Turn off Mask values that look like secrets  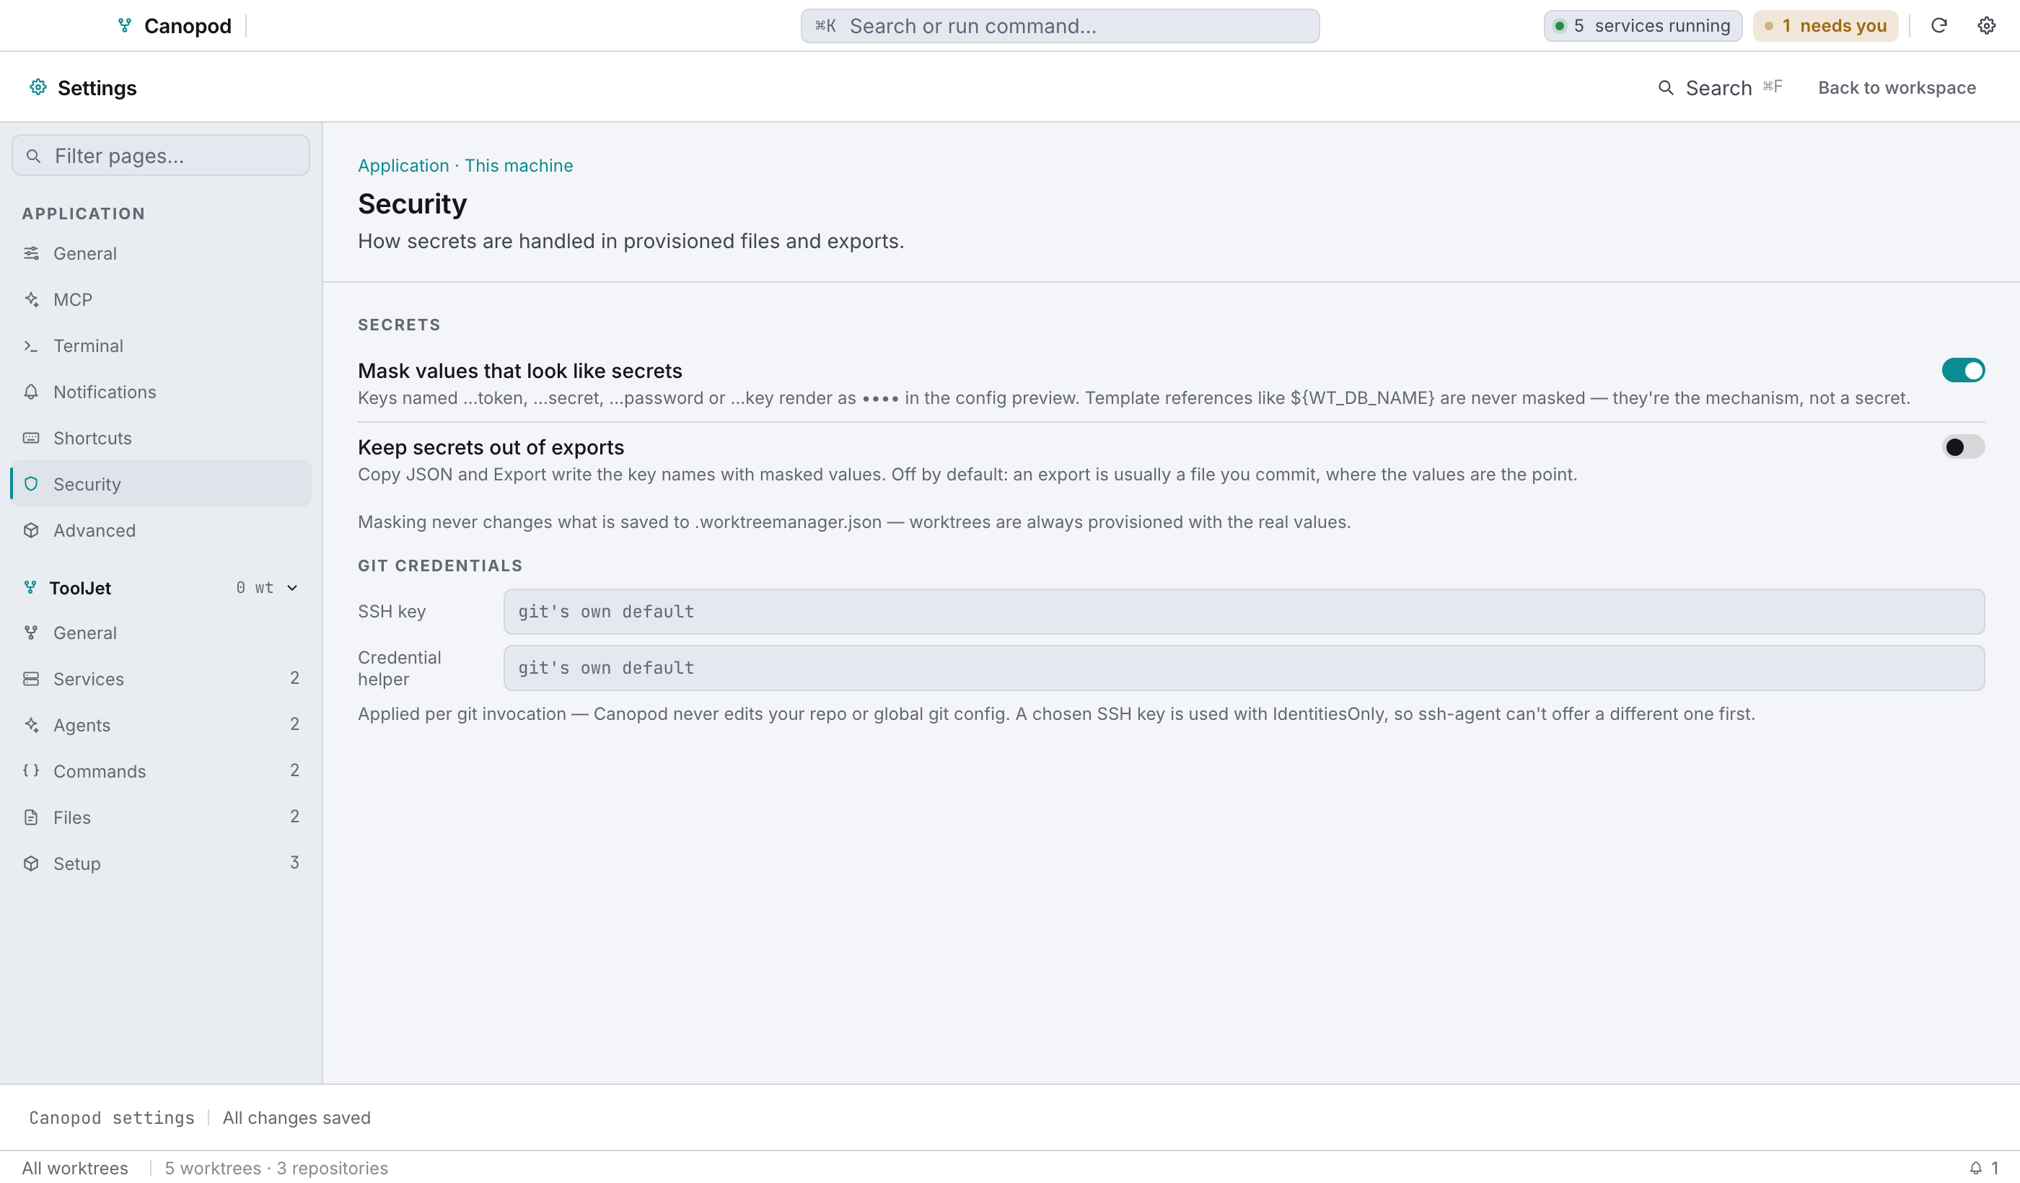point(1962,370)
